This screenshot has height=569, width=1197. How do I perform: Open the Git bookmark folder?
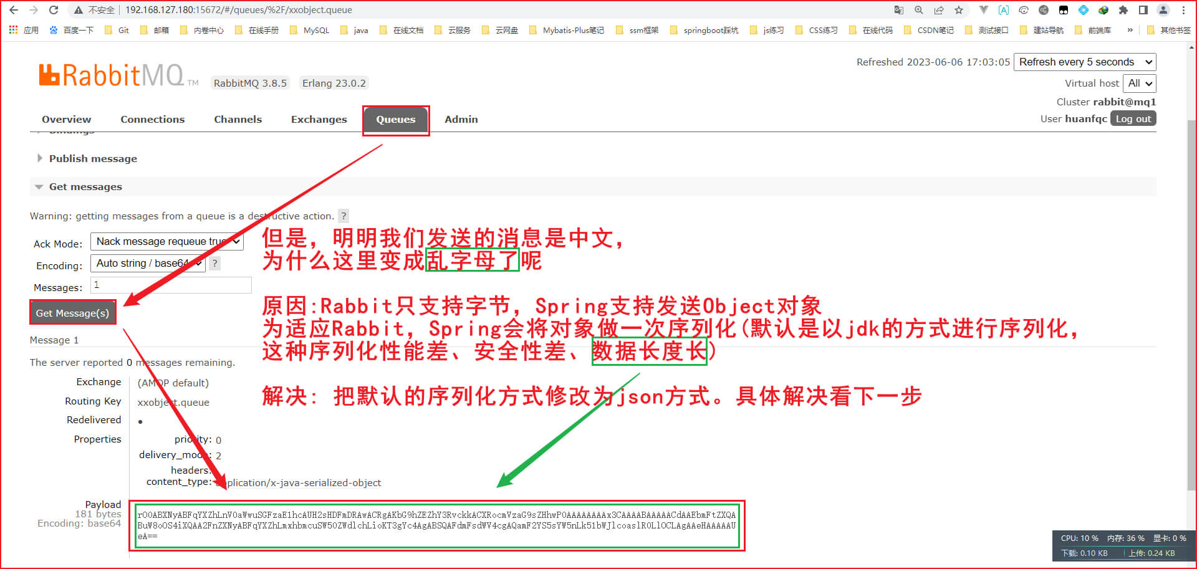[x=117, y=30]
